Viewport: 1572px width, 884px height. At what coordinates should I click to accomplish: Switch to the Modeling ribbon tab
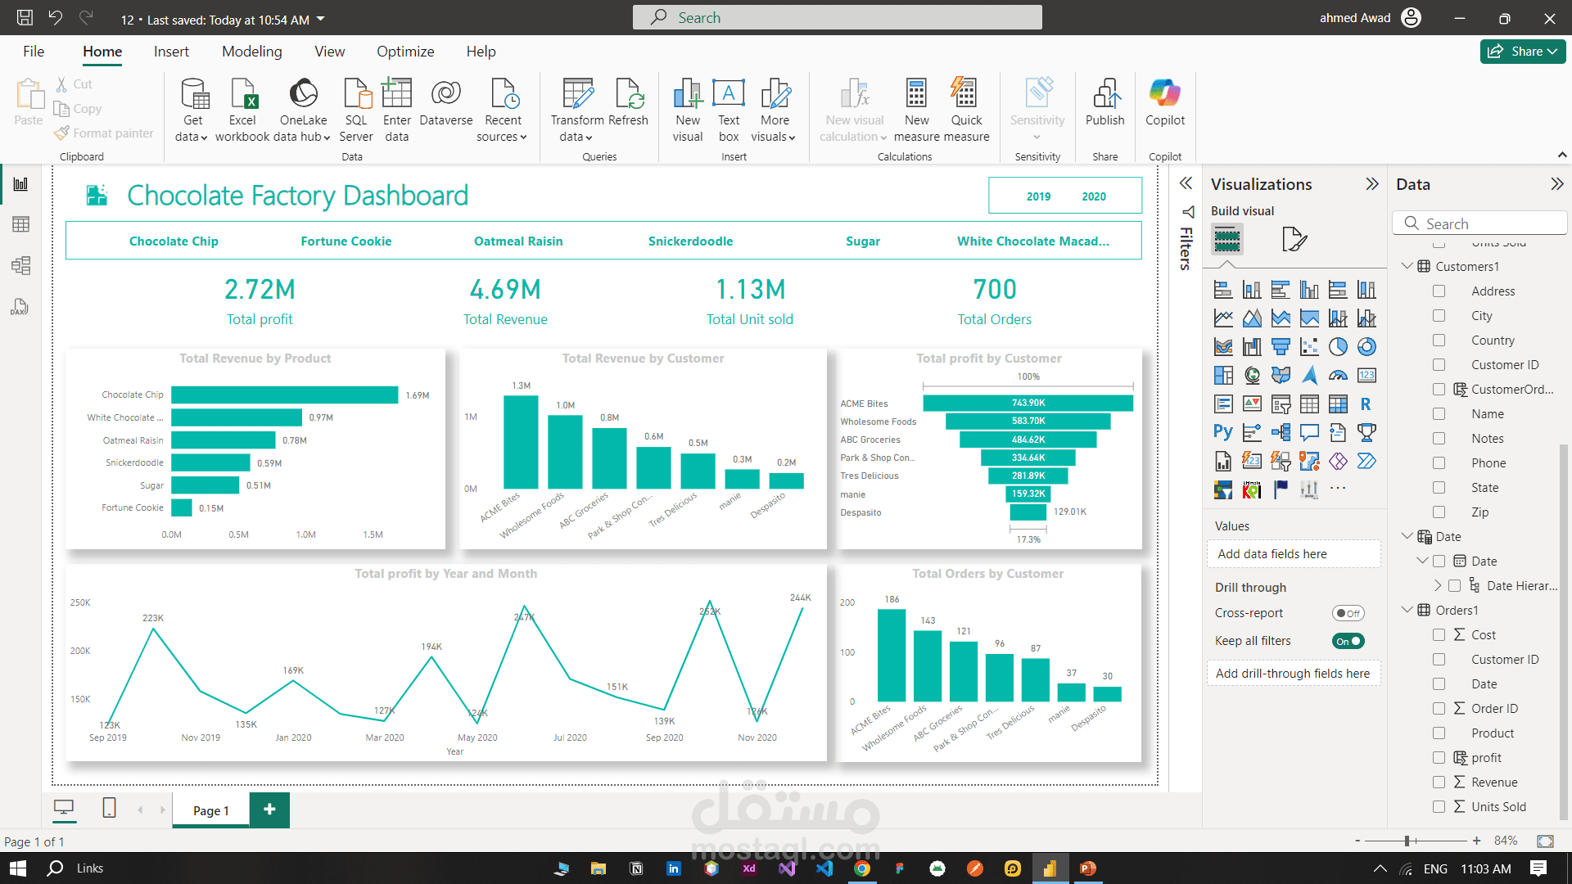coord(251,51)
